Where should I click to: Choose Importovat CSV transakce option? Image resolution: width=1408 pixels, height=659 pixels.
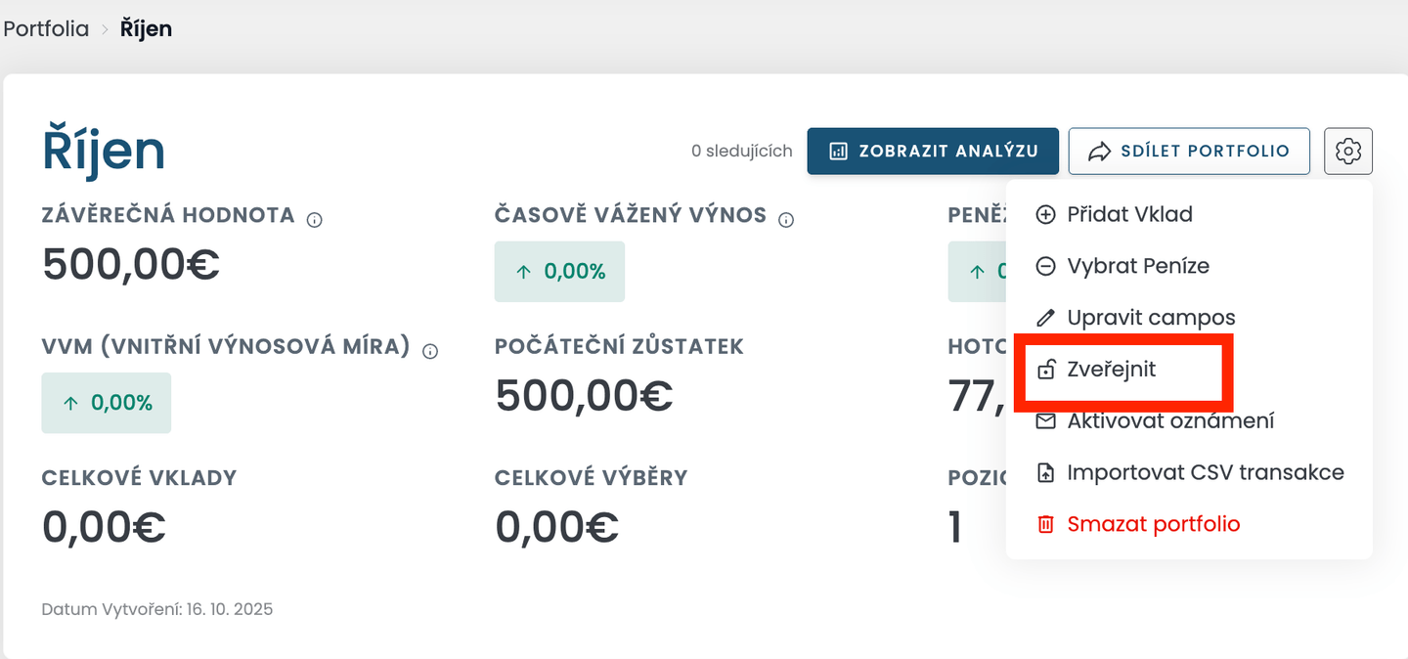pyautogui.click(x=1205, y=473)
